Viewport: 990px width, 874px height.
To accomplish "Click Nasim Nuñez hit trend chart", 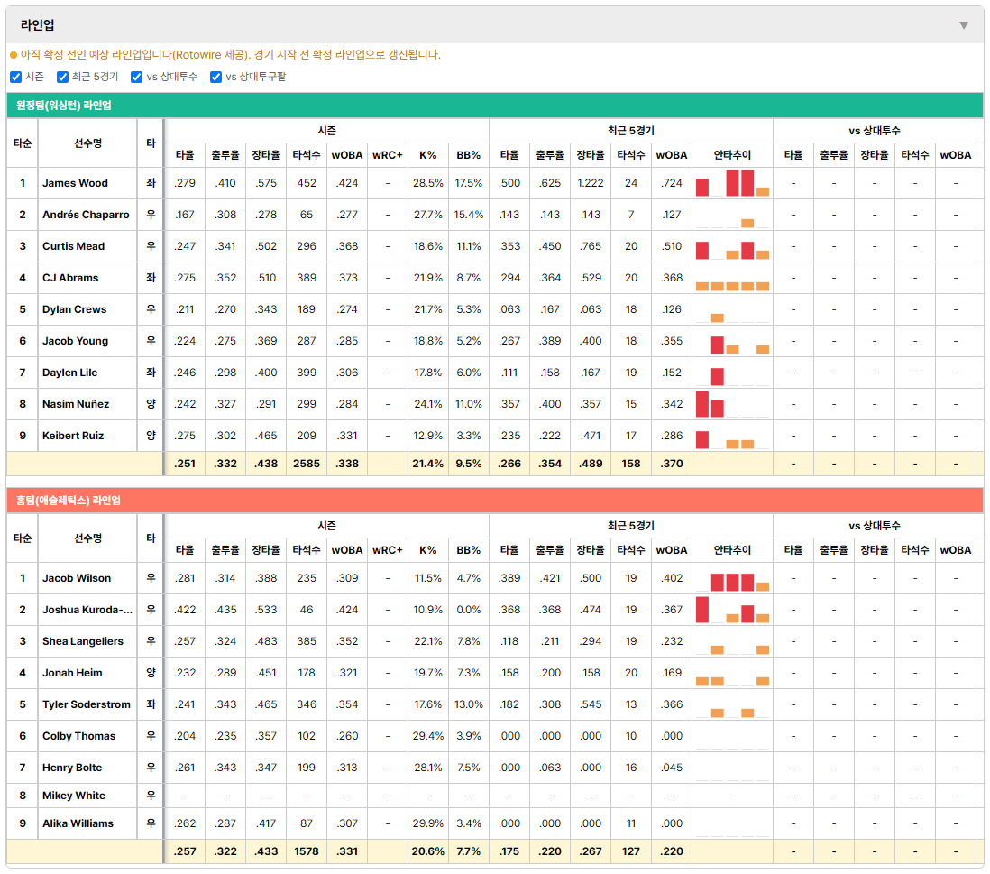I will [x=732, y=404].
